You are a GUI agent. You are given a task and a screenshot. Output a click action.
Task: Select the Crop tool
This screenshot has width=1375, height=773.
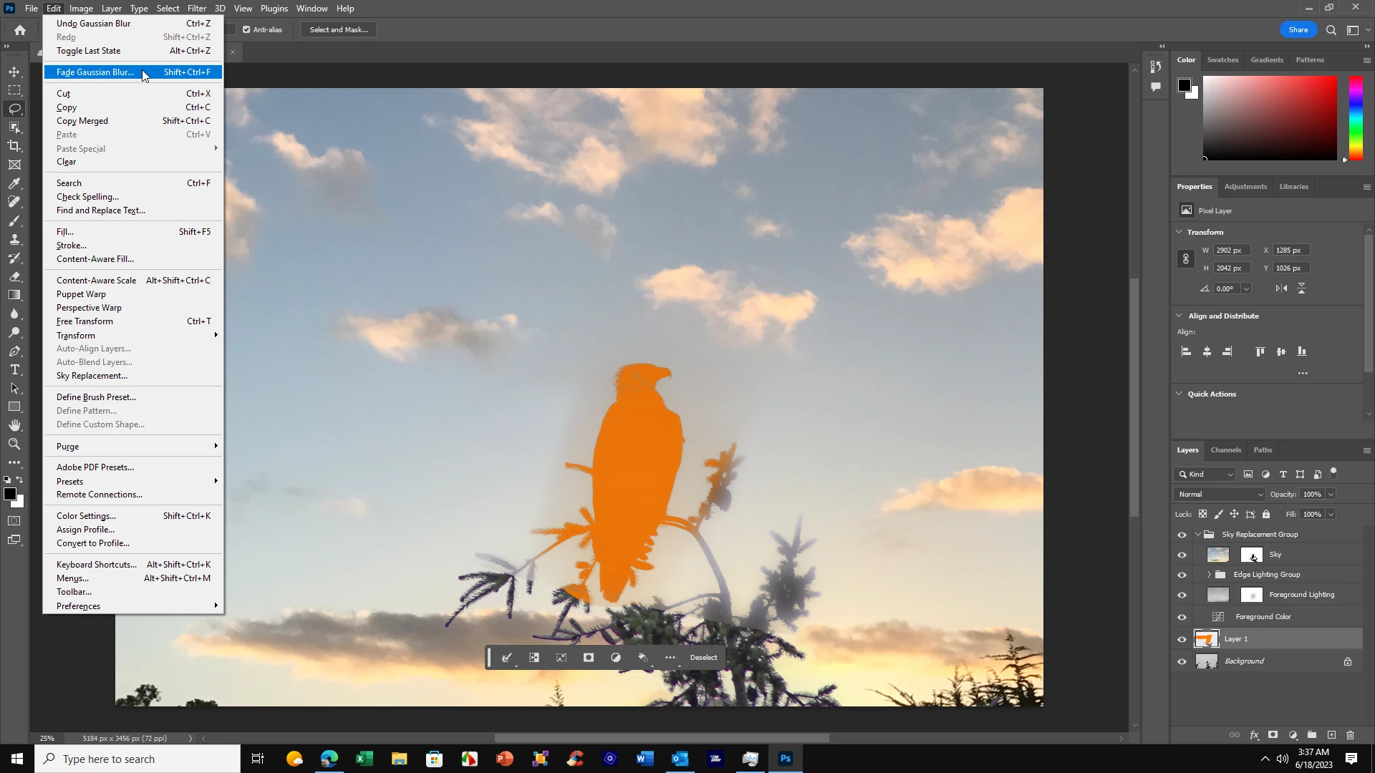point(14,146)
